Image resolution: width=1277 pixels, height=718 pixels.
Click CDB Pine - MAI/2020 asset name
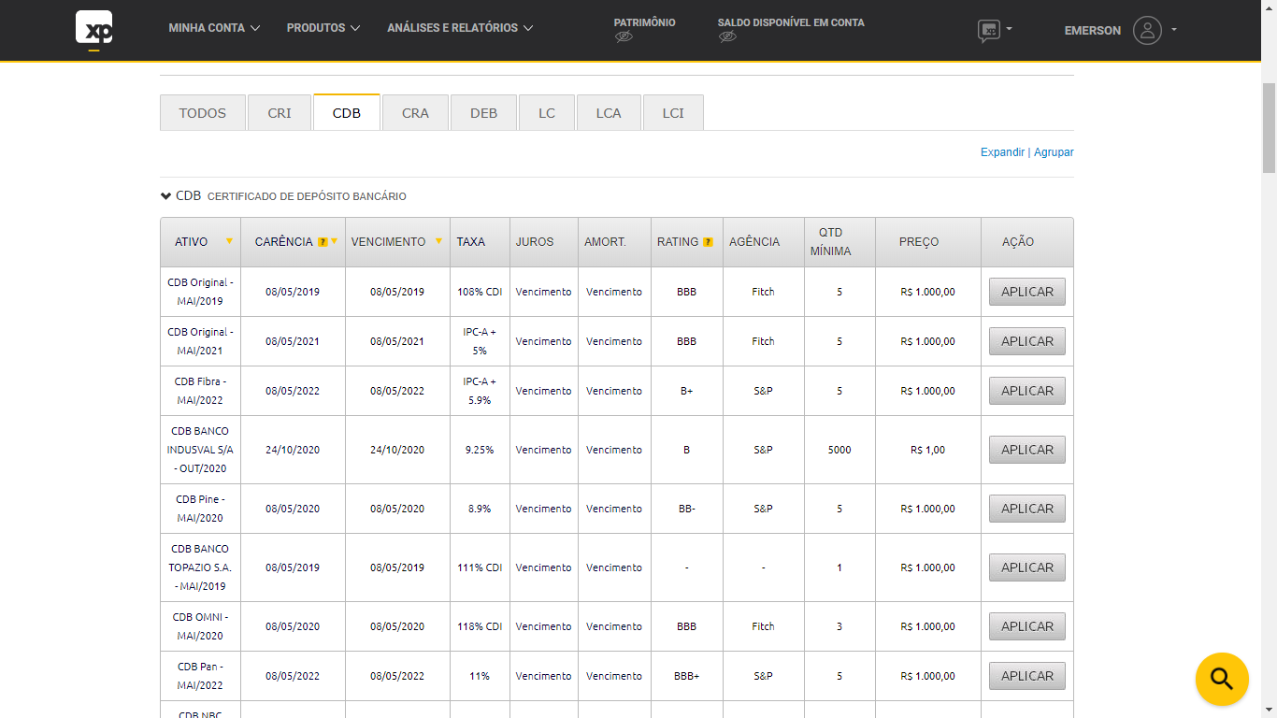pyautogui.click(x=200, y=509)
